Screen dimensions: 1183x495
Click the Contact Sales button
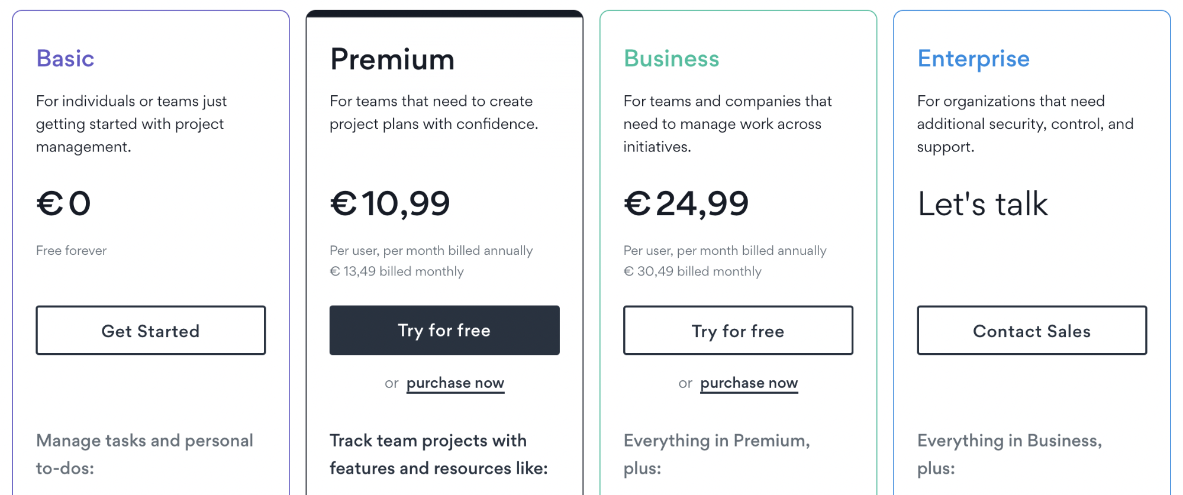(1032, 331)
